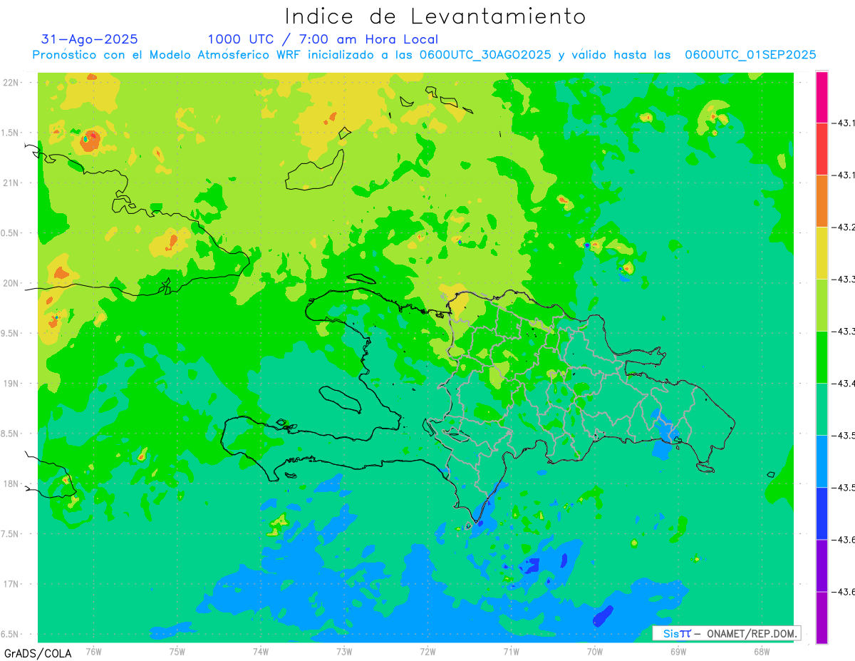Click the 'ONAMET/REP.DOM.' label box
The width and height of the screenshot is (855, 661).
coord(726,633)
